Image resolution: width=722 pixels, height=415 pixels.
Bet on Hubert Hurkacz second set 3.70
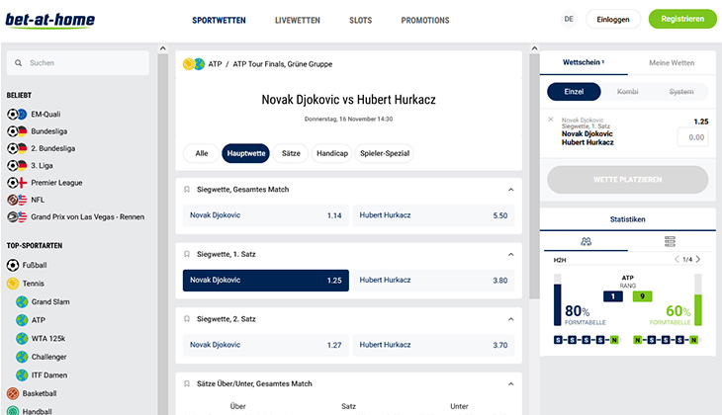pyautogui.click(x=433, y=345)
